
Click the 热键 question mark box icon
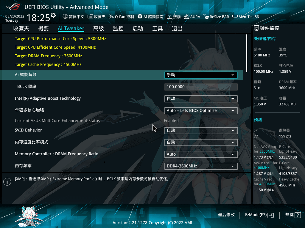click(x=298, y=215)
